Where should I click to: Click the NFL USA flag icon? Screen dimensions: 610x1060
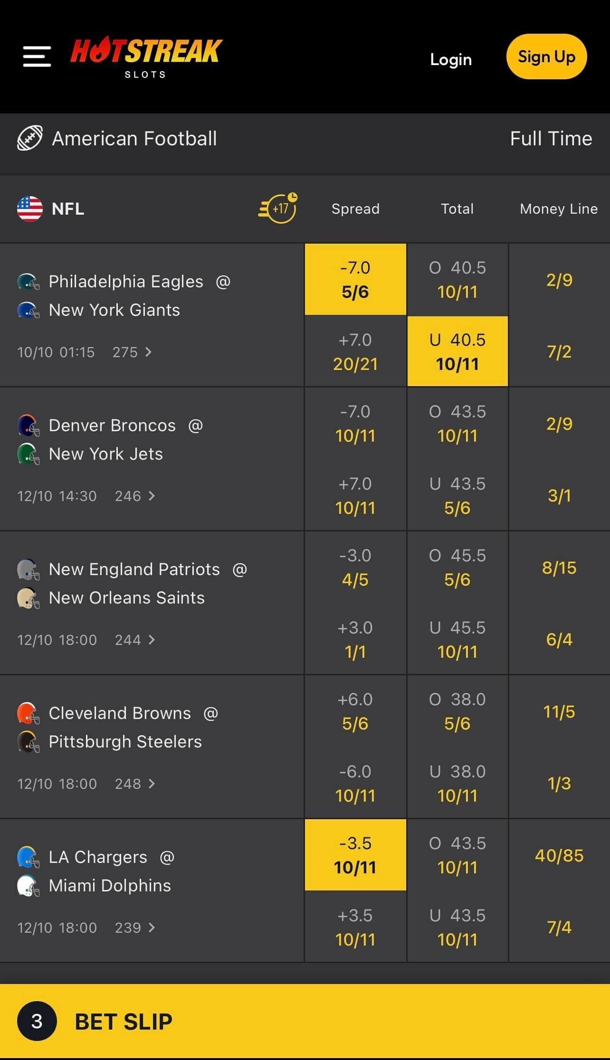click(x=29, y=209)
